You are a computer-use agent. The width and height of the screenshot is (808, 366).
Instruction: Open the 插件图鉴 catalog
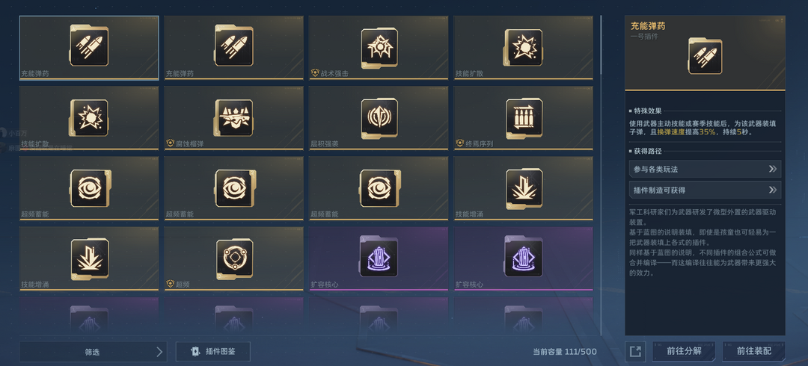(212, 352)
